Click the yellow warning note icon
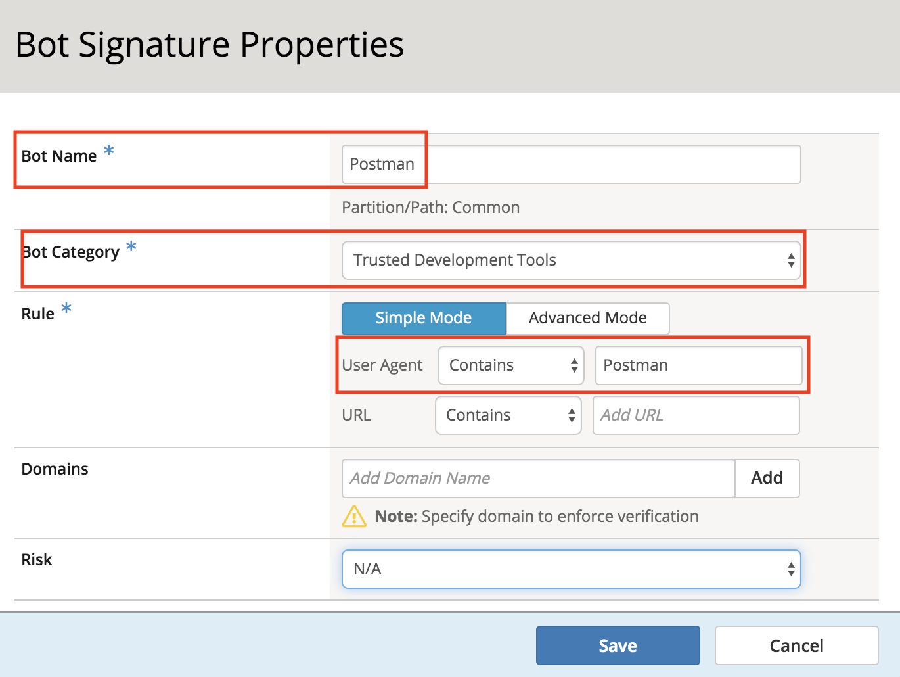 point(354,517)
